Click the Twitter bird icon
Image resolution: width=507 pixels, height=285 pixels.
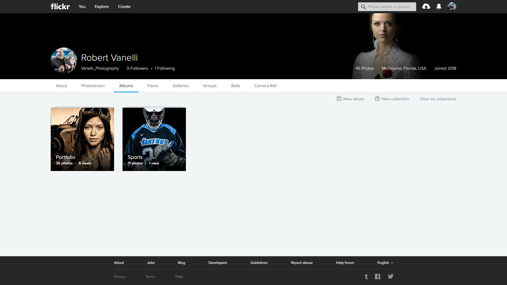point(391,277)
